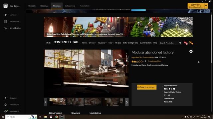The width and height of the screenshot is (213, 119).
Task: Open the On Sale page
Action: click(x=118, y=43)
